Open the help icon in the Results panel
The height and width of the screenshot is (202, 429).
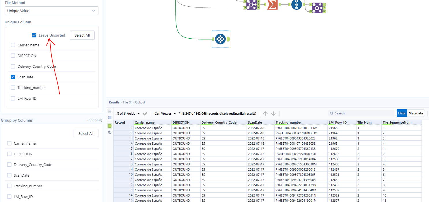(110, 132)
